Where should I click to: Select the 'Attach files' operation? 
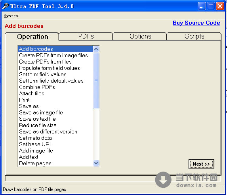click(x=55, y=93)
